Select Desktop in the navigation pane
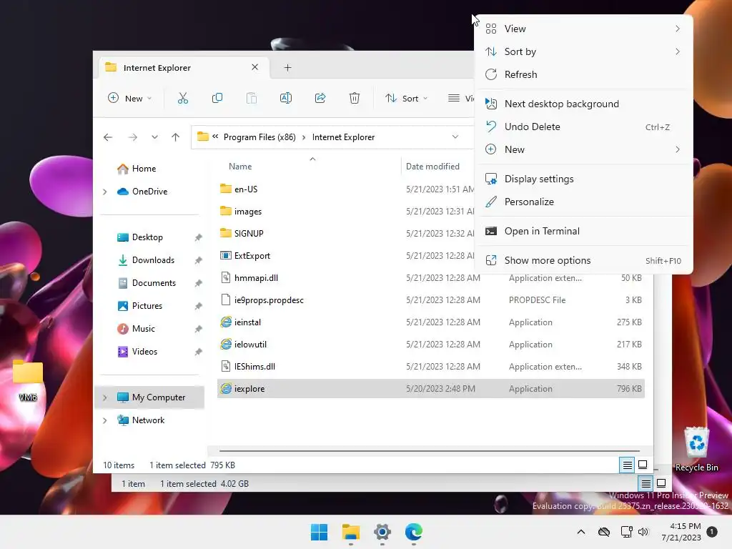 (147, 237)
